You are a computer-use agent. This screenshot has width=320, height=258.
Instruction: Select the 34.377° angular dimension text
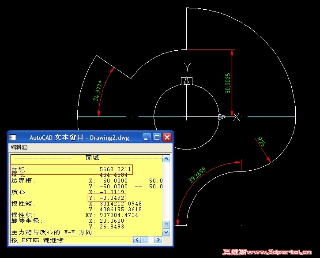(98, 91)
